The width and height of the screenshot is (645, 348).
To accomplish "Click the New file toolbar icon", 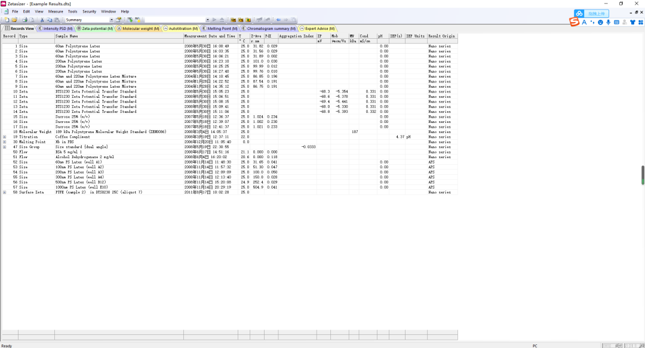I will 6,20.
